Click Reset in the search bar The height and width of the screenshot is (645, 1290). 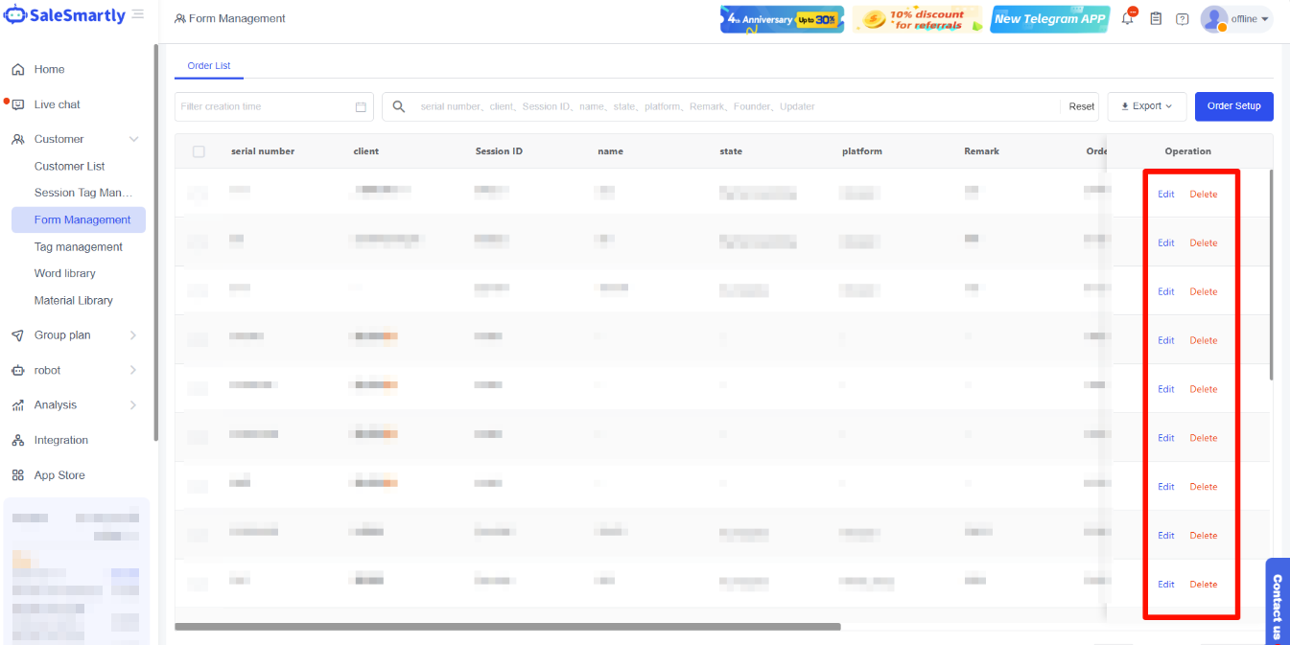click(x=1081, y=106)
